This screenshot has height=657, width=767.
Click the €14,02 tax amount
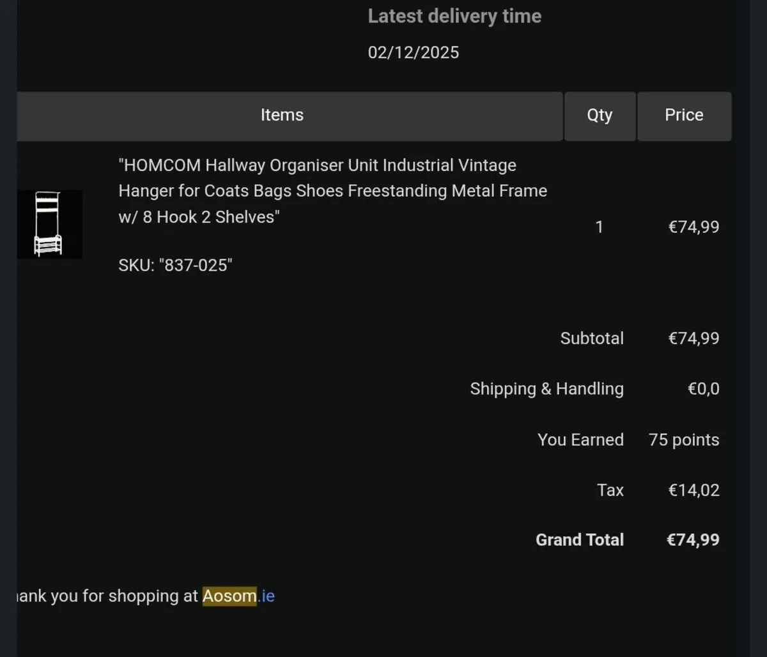click(693, 490)
